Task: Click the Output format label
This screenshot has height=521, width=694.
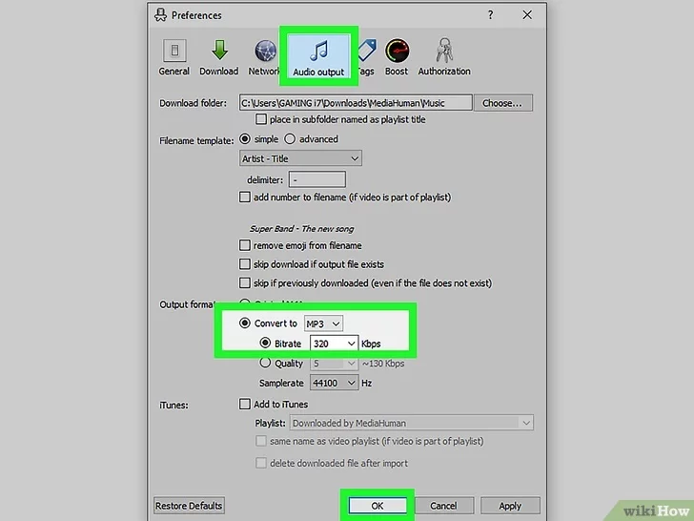Action: pyautogui.click(x=187, y=304)
